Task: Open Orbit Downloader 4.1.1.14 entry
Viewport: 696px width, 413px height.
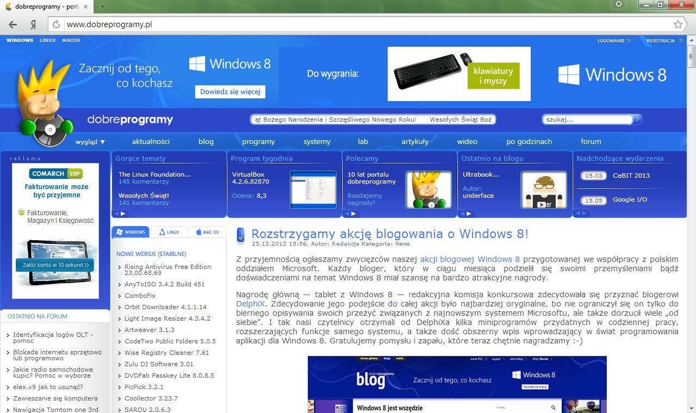Action: [x=165, y=307]
